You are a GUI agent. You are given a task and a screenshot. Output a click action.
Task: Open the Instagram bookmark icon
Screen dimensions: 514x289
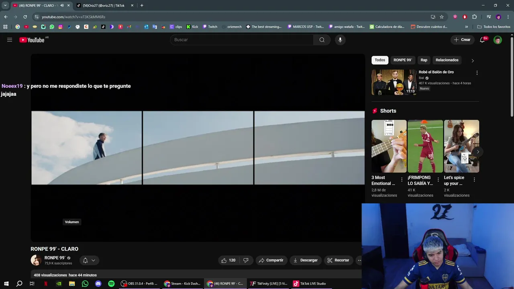61,27
